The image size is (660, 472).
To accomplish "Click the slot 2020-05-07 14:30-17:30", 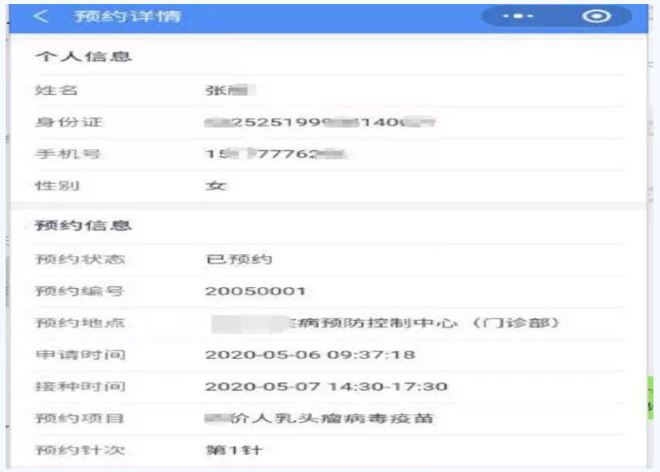I will click(326, 386).
